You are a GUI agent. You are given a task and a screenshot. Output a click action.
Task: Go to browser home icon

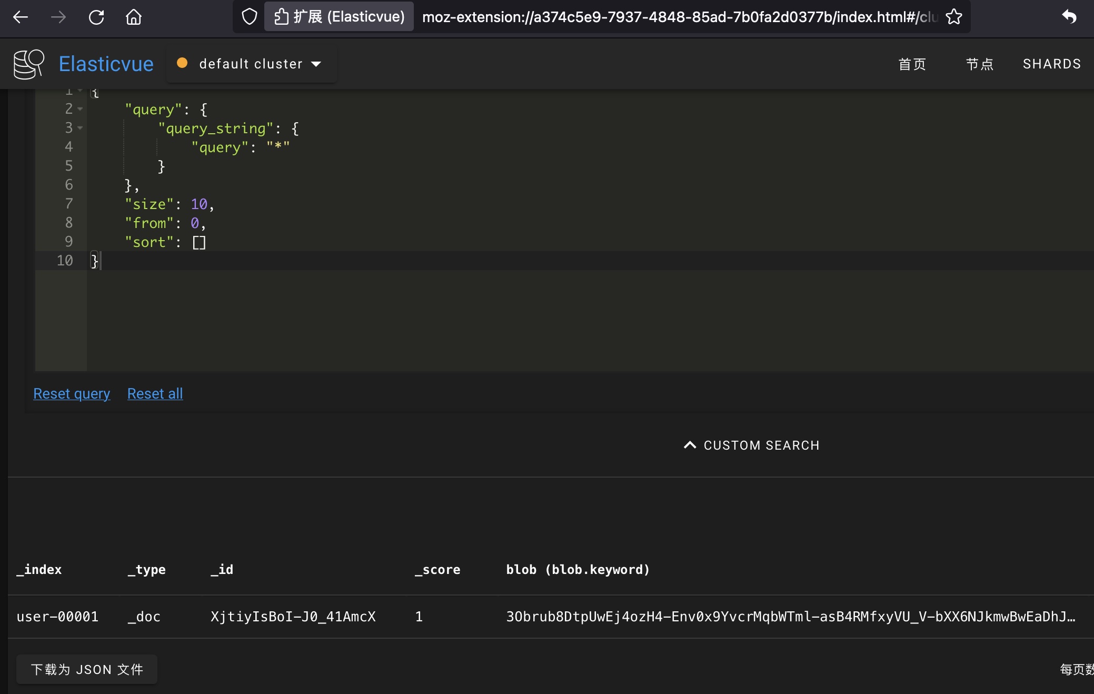point(134,17)
